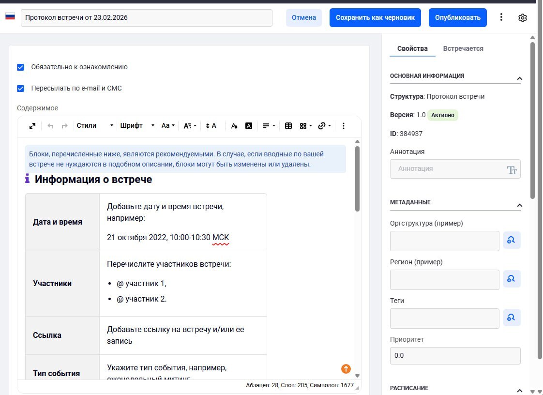Click the Регион (пример) input field
The width and height of the screenshot is (543, 395).
444,280
